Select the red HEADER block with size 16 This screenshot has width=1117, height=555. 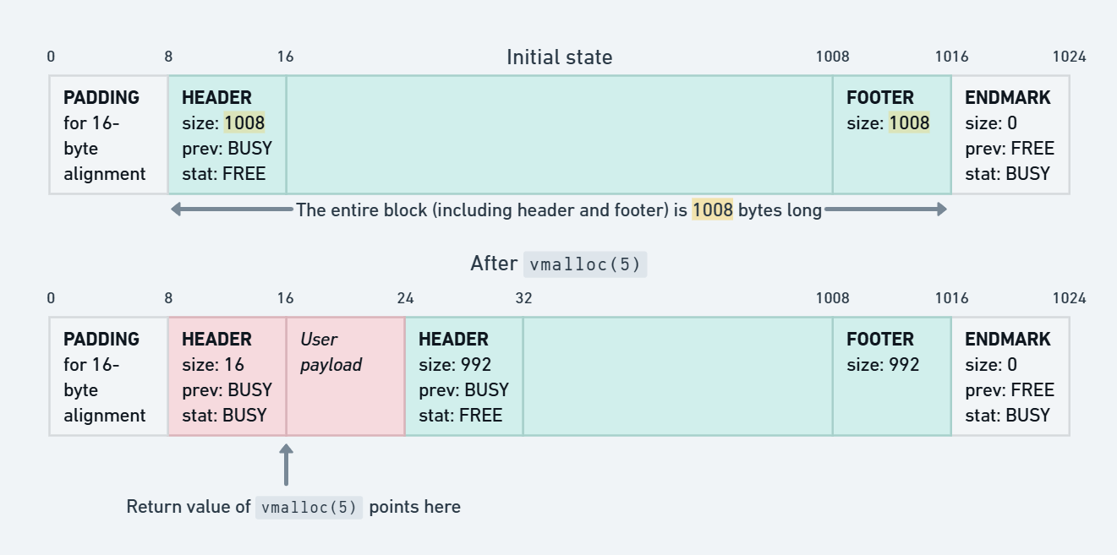(x=227, y=377)
